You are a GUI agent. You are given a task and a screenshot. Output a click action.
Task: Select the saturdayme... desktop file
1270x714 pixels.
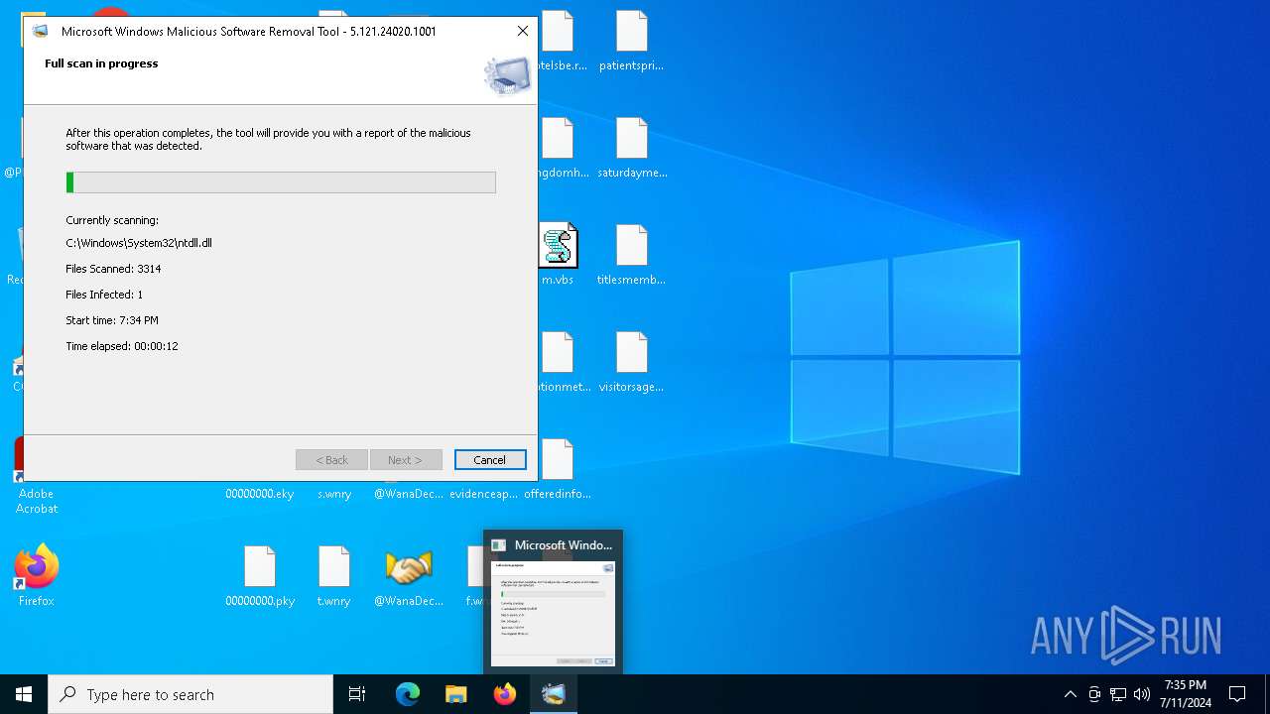point(631,149)
